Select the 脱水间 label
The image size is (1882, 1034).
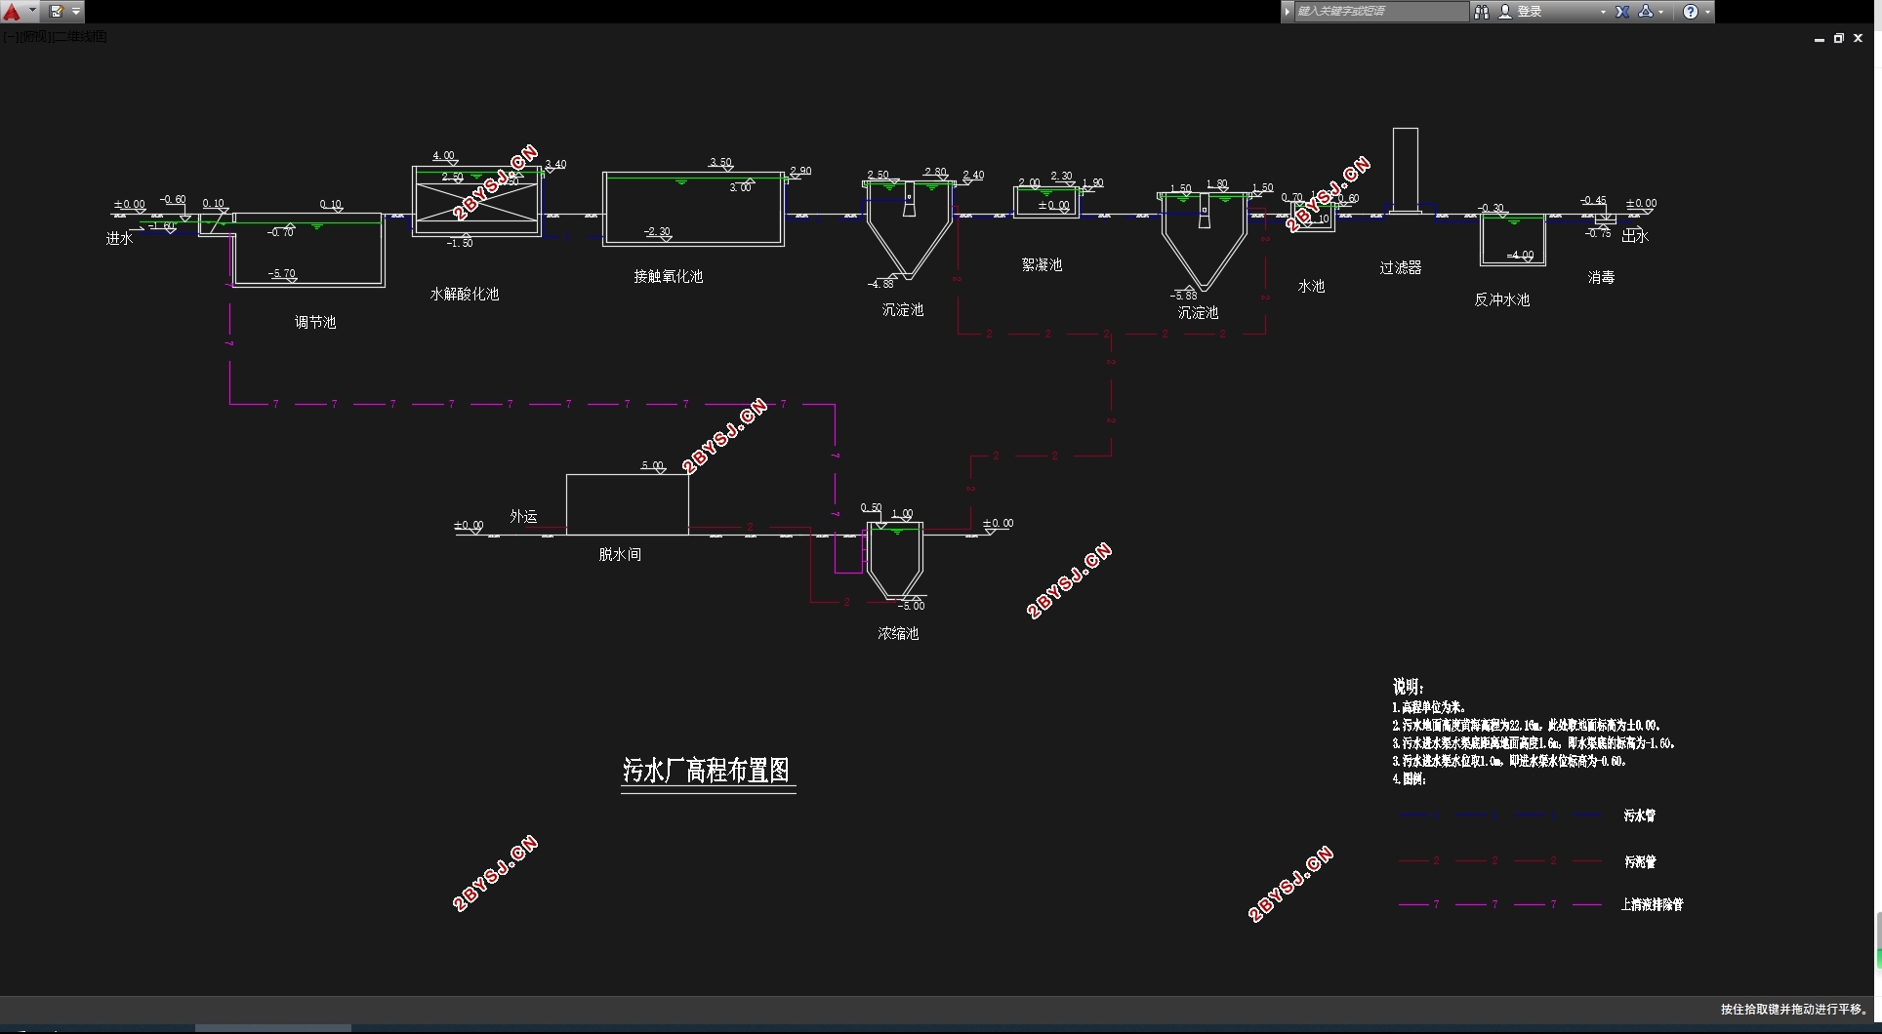coord(620,554)
